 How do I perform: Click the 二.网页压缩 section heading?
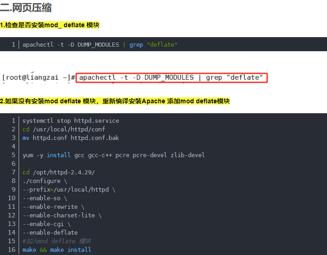tap(26, 8)
